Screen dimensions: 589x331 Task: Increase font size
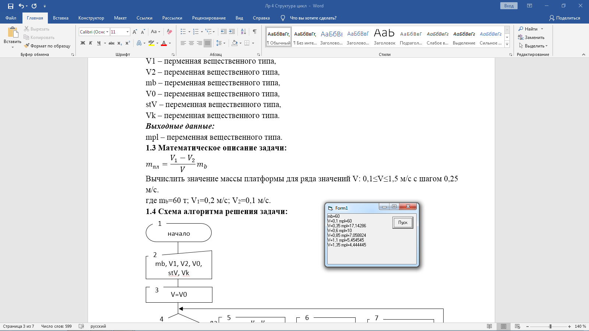(135, 32)
